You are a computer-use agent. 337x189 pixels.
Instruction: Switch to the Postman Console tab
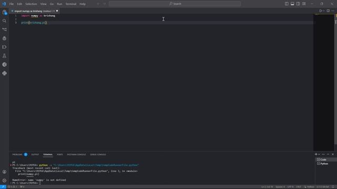point(76,154)
